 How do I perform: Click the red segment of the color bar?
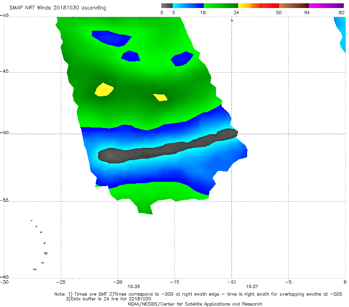click(271, 6)
